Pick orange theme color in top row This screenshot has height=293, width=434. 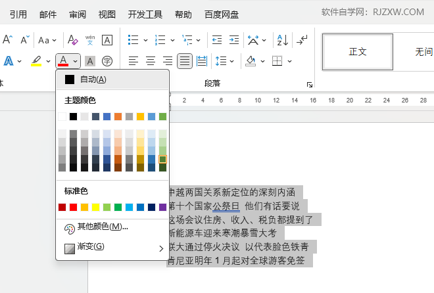point(118,116)
